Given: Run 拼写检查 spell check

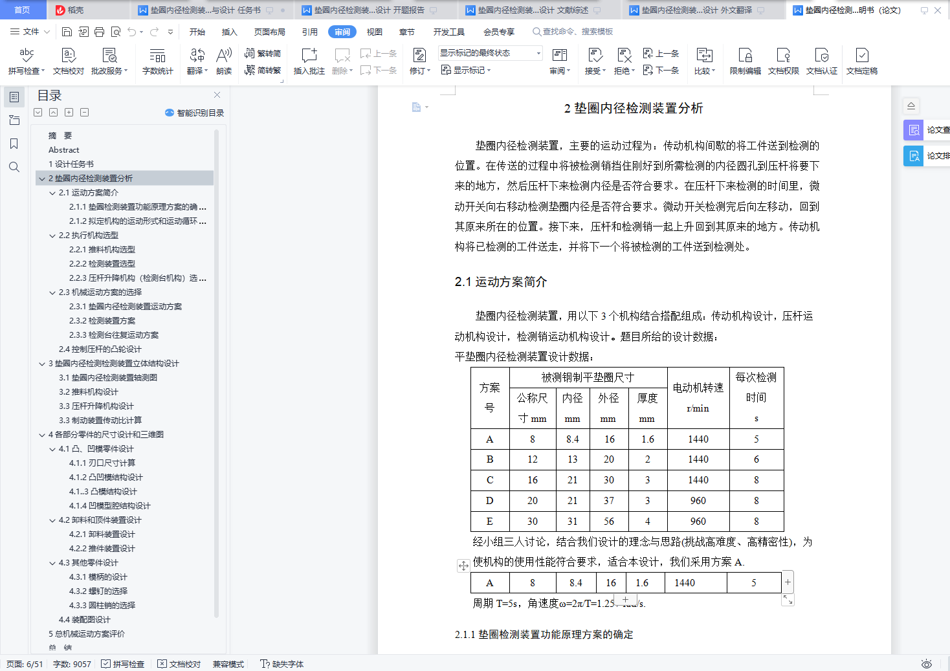Looking at the screenshot, I should (x=27, y=62).
